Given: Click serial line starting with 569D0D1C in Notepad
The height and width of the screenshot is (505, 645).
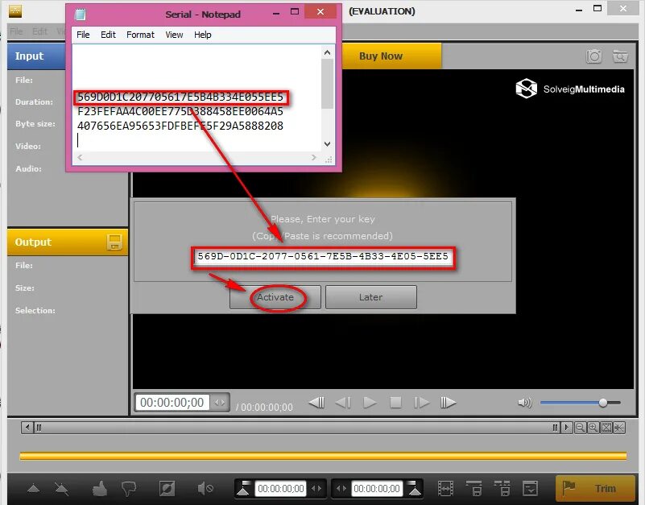Looking at the screenshot, I should [180, 97].
